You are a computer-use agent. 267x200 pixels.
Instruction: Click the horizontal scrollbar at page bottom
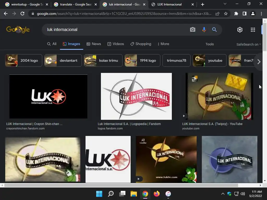pyautogui.click(x=121, y=185)
